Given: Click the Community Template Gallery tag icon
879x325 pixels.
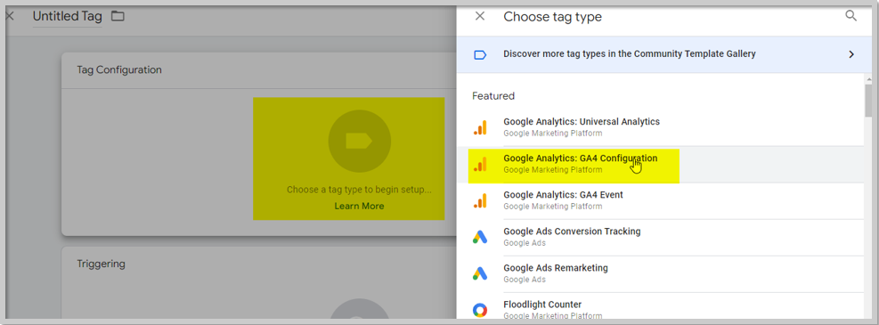Looking at the screenshot, I should [480, 54].
